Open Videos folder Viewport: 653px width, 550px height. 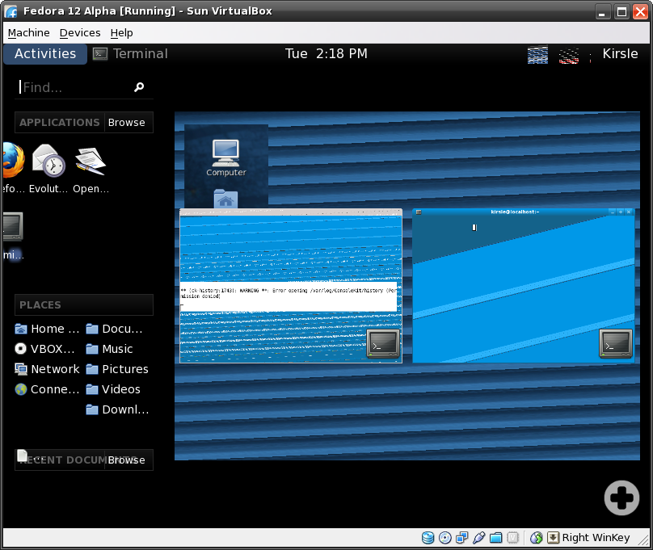[x=113, y=389]
